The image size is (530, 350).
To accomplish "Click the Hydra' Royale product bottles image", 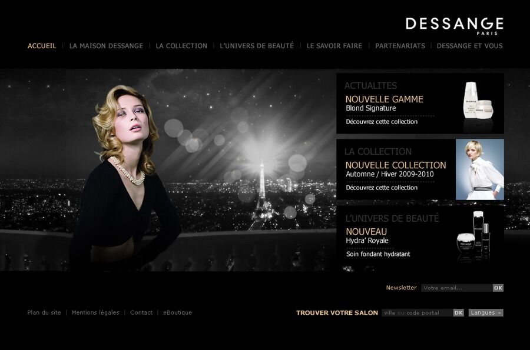I will (x=473, y=235).
